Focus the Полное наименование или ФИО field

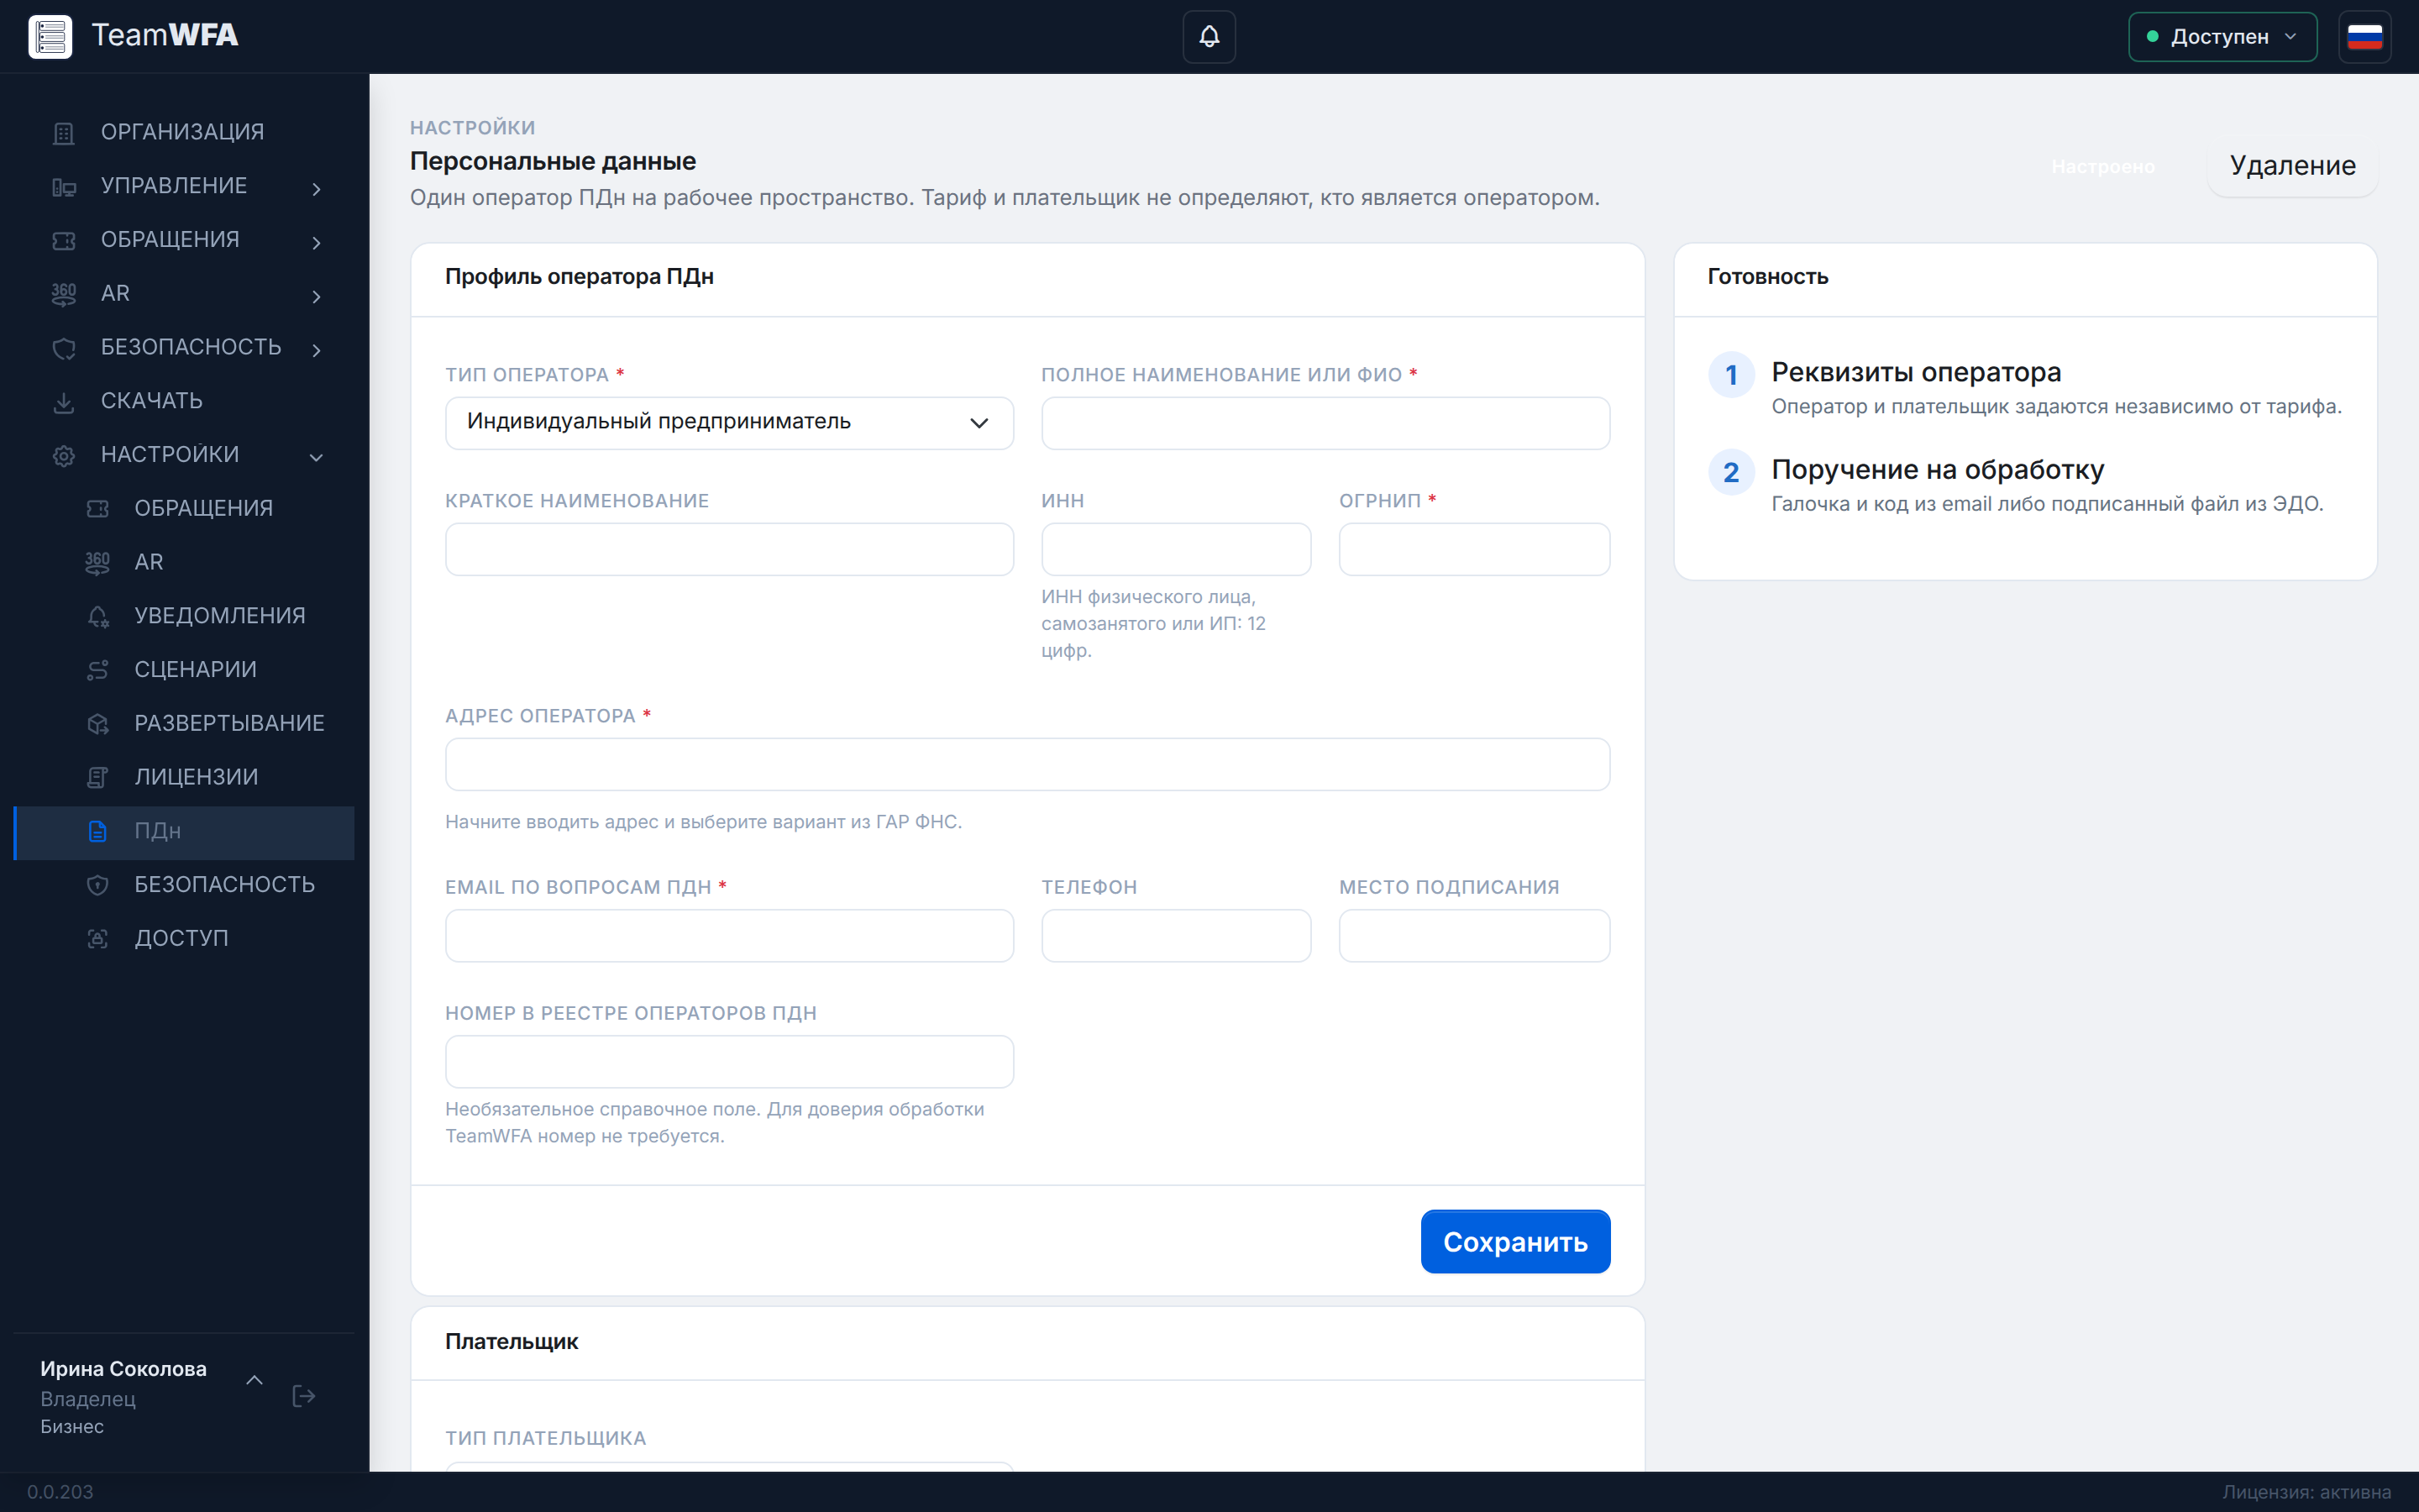pos(1325,423)
